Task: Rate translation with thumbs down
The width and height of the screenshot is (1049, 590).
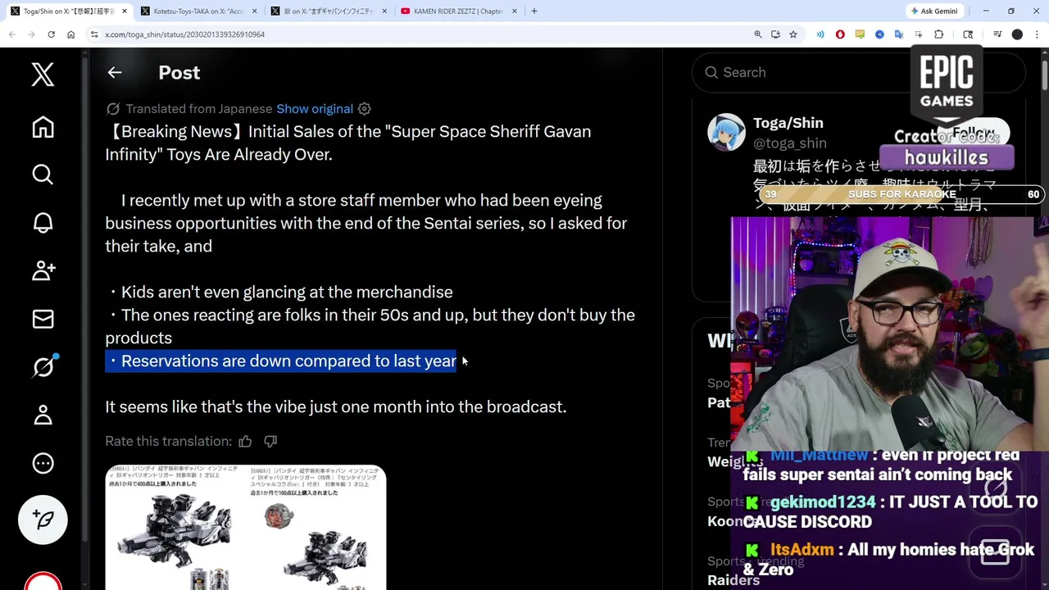Action: point(270,442)
